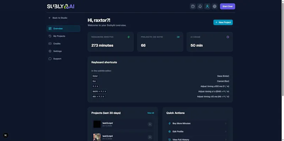
Task: Open the help question mark icon
Action: pos(193,6)
